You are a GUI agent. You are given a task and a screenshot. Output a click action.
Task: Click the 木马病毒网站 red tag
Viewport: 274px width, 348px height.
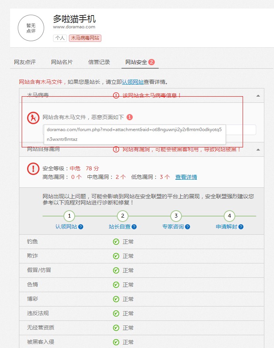click(85, 38)
